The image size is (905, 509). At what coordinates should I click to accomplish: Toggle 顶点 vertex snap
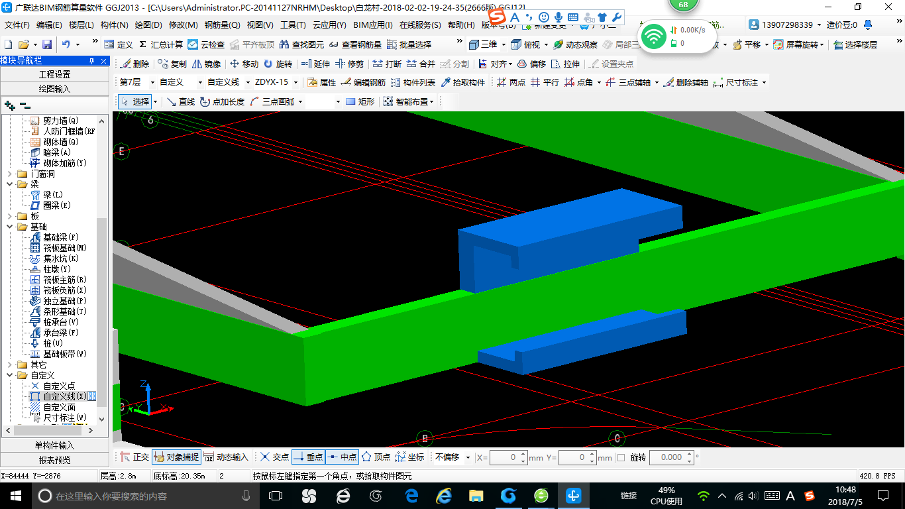376,457
